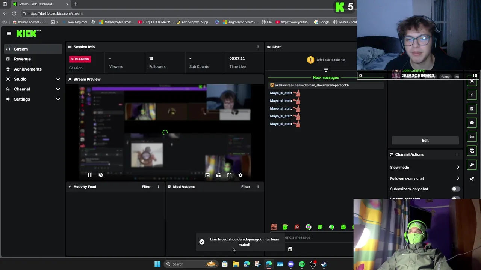481x270 pixels.
Task: Open the Malwarebytes Browser bookmark
Action: (116, 22)
